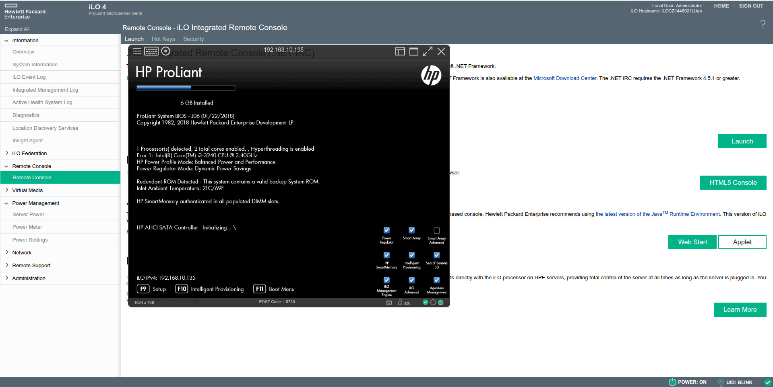
Task: Click the SSL padlock icon
Action: tap(400, 302)
